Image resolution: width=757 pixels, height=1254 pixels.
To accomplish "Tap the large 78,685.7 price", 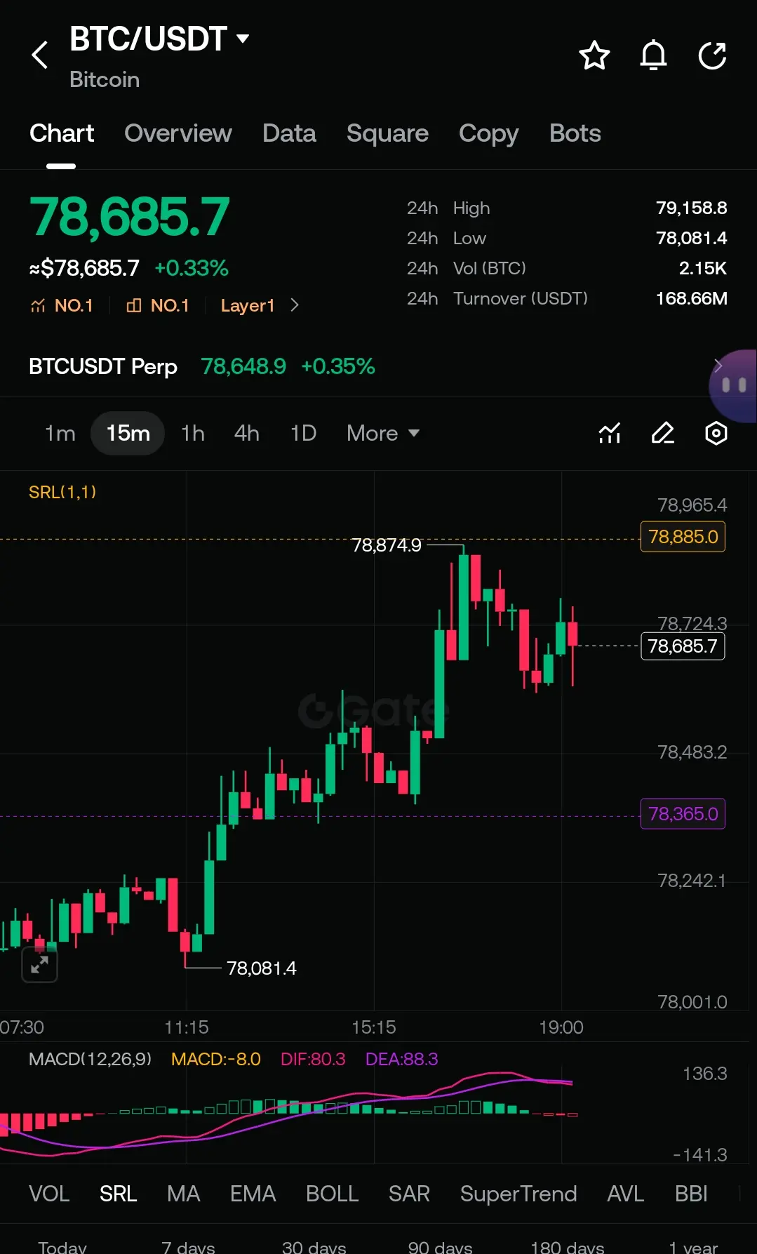I will pos(129,217).
